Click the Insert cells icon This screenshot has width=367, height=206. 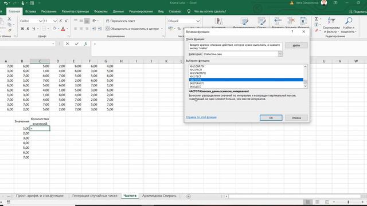[x=278, y=22]
